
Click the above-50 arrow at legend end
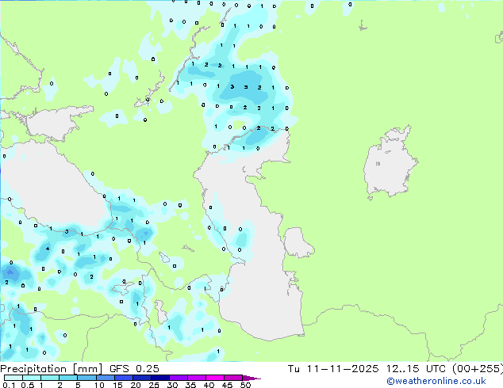[x=251, y=378]
